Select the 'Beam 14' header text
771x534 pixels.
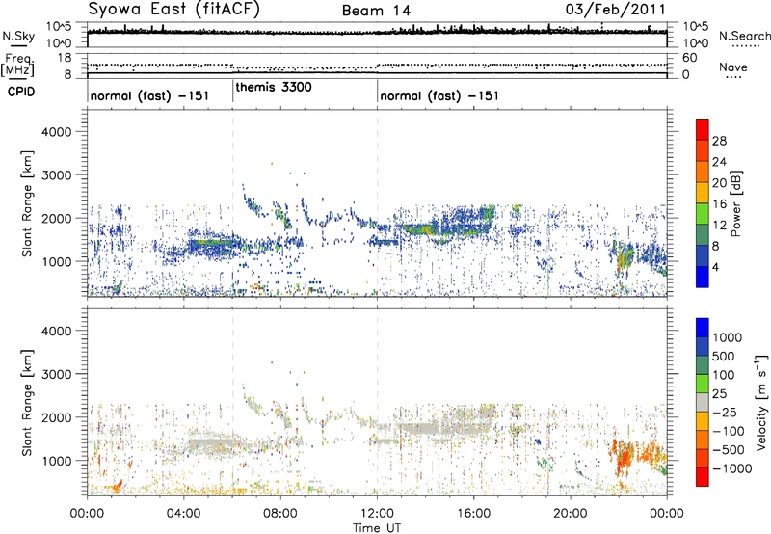pyautogui.click(x=376, y=11)
